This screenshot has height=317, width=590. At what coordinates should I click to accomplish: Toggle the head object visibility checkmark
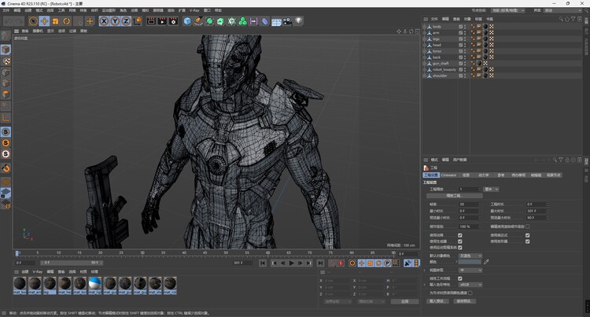[460, 45]
